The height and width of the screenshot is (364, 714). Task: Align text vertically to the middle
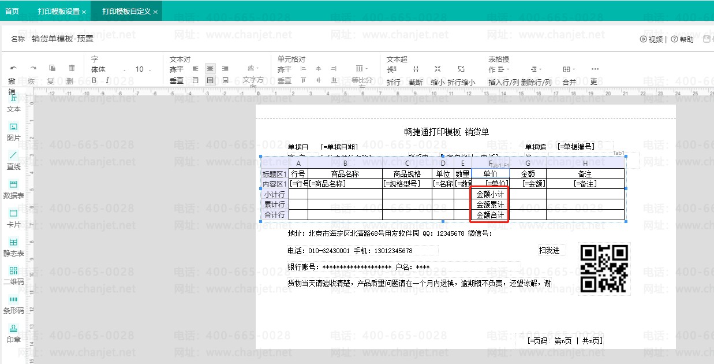point(210,80)
